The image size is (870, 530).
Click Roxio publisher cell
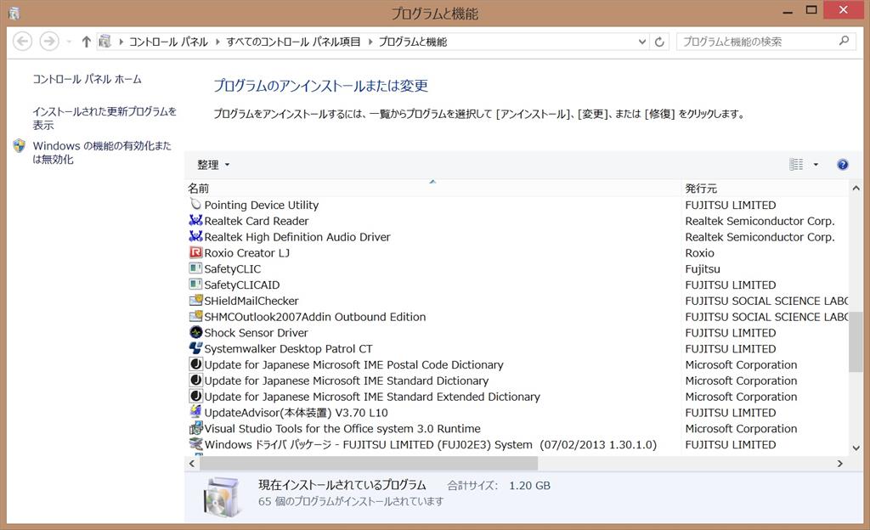700,253
